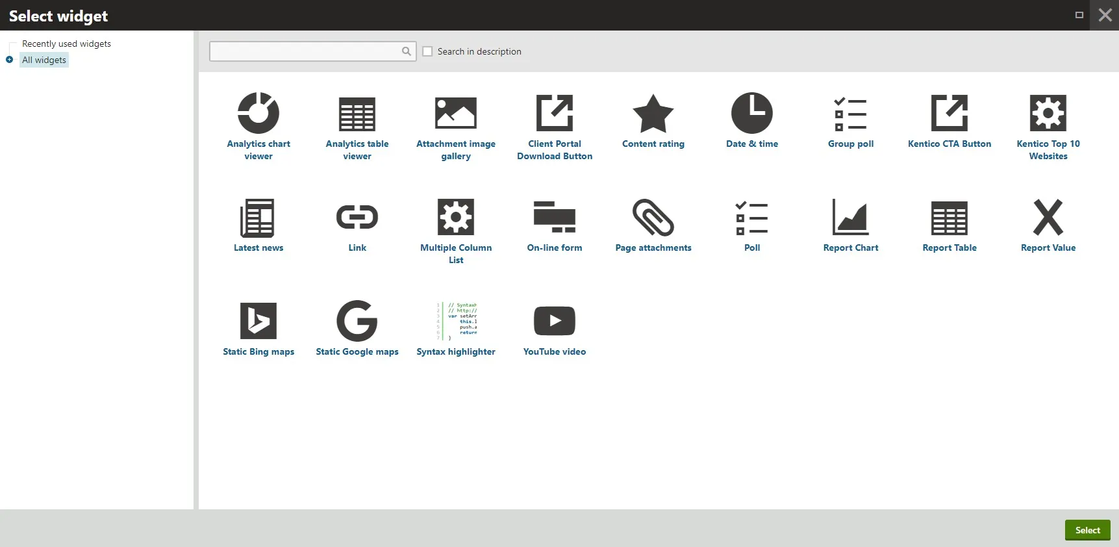Image resolution: width=1119 pixels, height=547 pixels.
Task: Select the Report Table widget icon
Action: tap(949, 218)
